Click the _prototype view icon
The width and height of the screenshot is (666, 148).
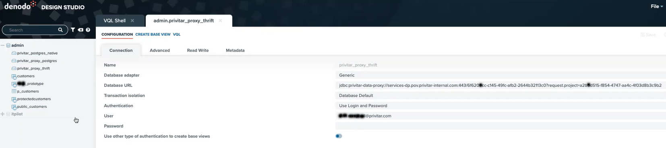pyautogui.click(x=14, y=84)
